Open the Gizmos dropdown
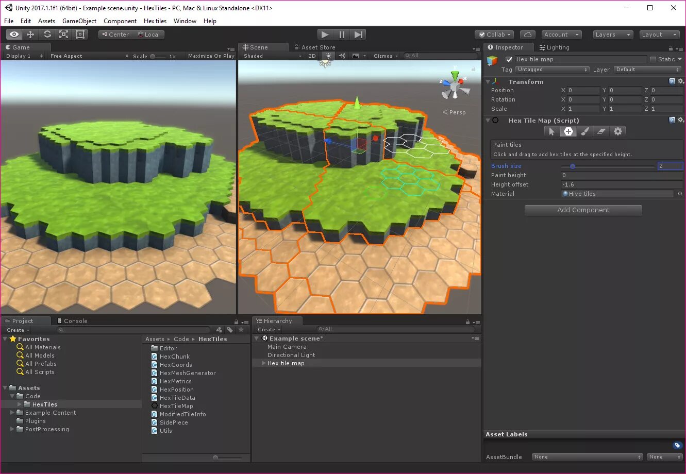Image resolution: width=686 pixels, height=474 pixels. (x=385, y=56)
